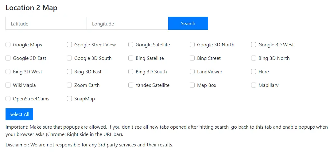Screen dimensions: 334x159
Task: Tick the Yandex Satellite checkbox
Action: (x=131, y=85)
